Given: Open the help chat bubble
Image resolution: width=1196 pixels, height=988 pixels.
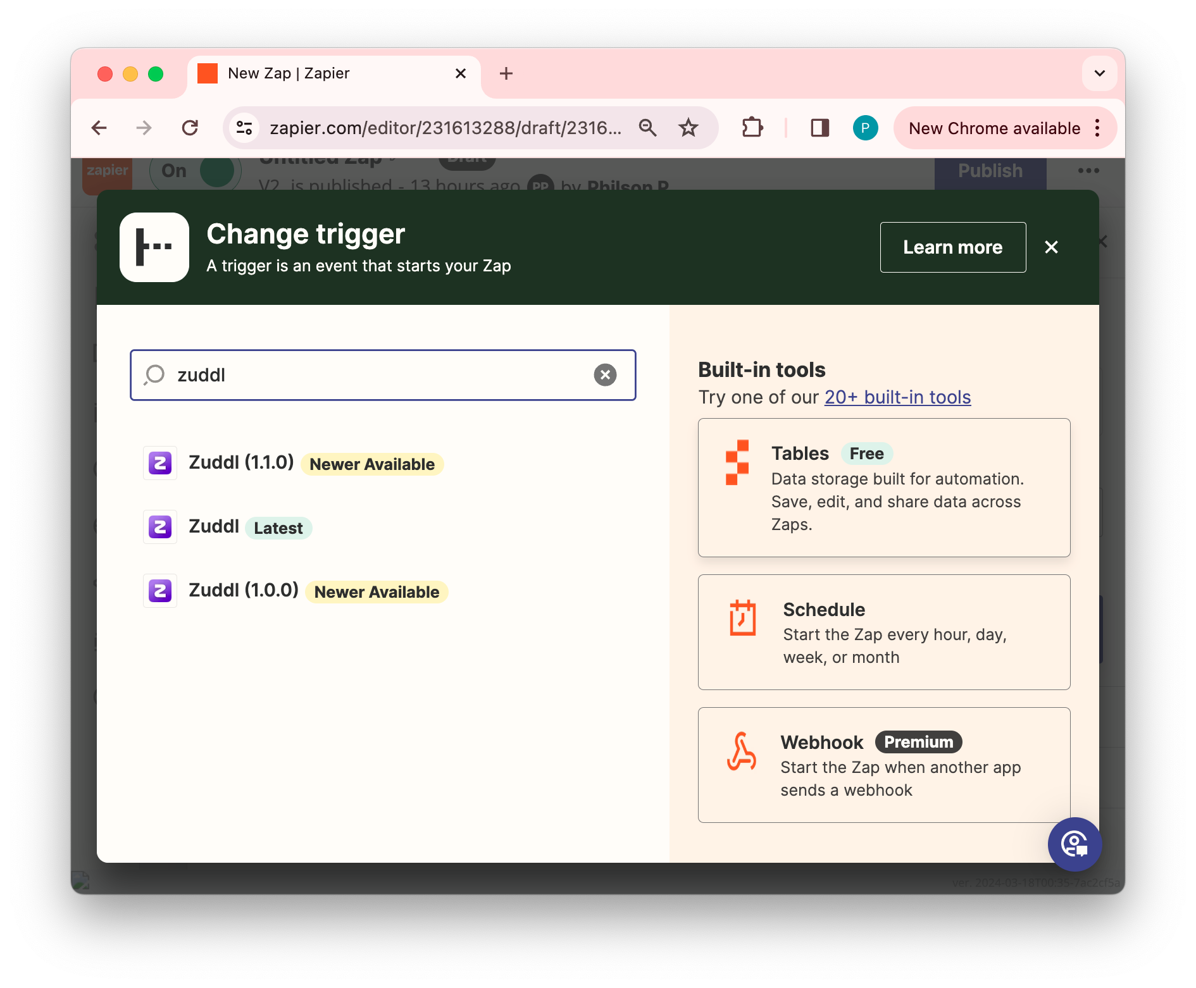Looking at the screenshot, I should pos(1074,844).
